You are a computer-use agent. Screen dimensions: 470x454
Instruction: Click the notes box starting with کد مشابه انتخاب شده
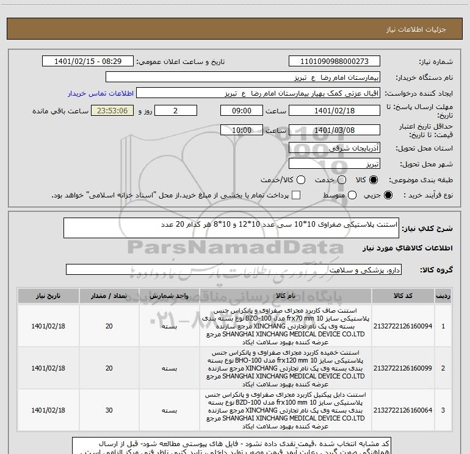point(231,446)
